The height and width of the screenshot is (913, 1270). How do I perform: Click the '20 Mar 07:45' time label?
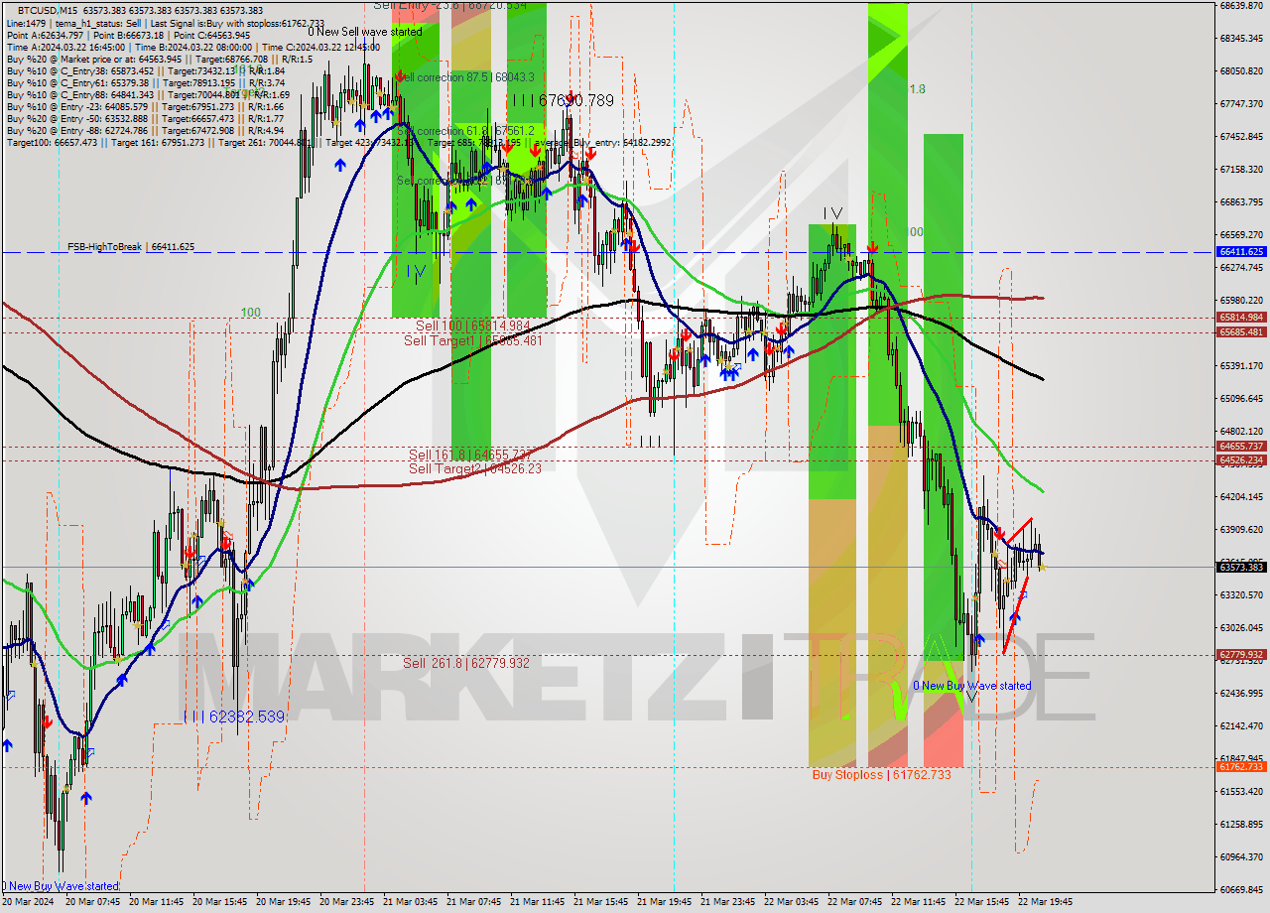(x=91, y=902)
